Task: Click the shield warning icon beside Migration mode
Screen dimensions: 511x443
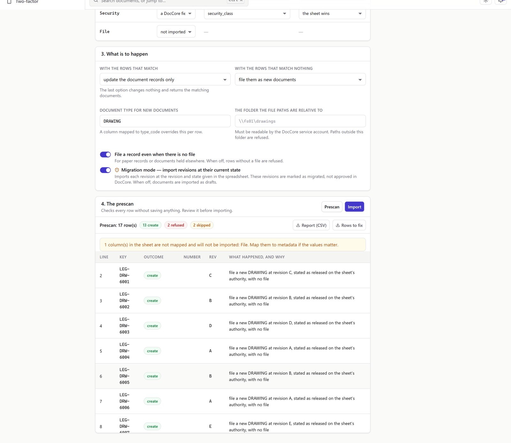Action: pyautogui.click(x=117, y=170)
